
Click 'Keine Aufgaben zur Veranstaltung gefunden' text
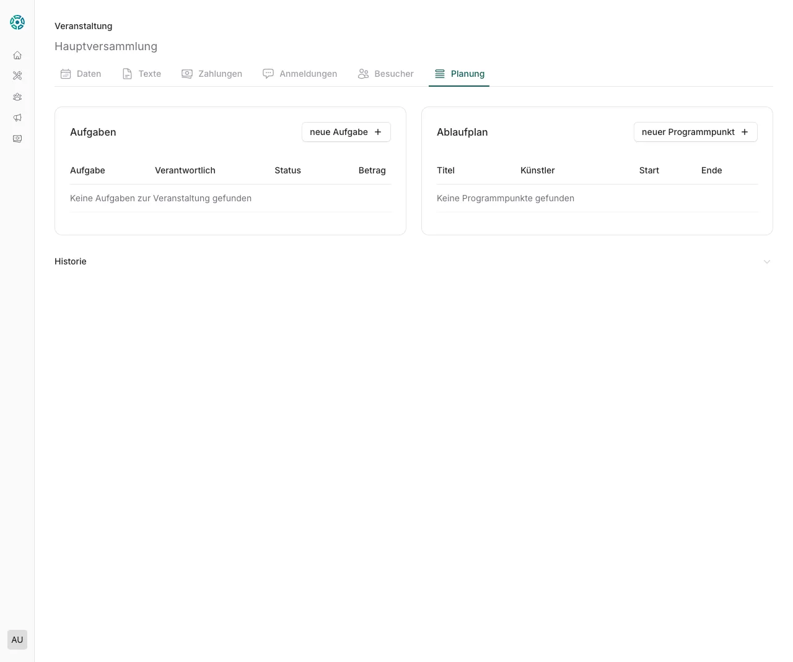tap(161, 198)
